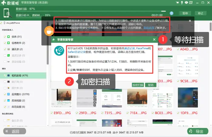
Task: Click the 加密扫描 button in dialog
Action: [137, 85]
